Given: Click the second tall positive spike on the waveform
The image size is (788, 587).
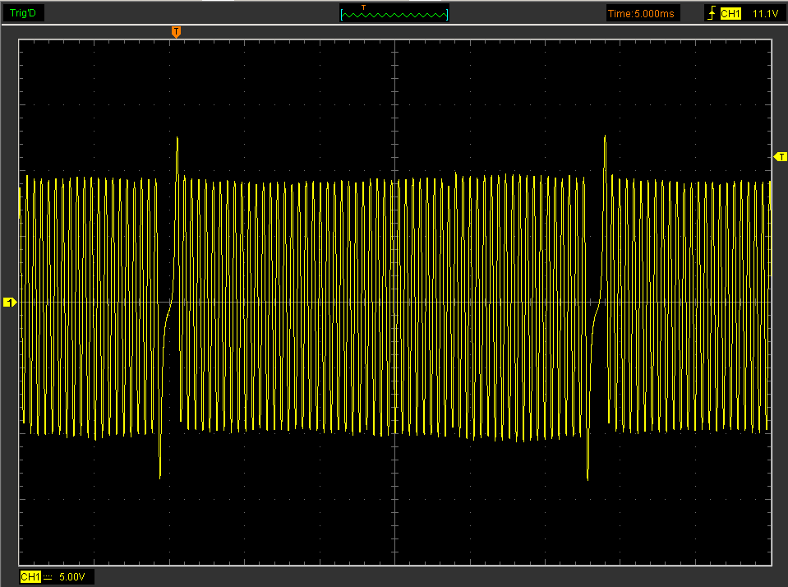Looking at the screenshot, I should 605,140.
